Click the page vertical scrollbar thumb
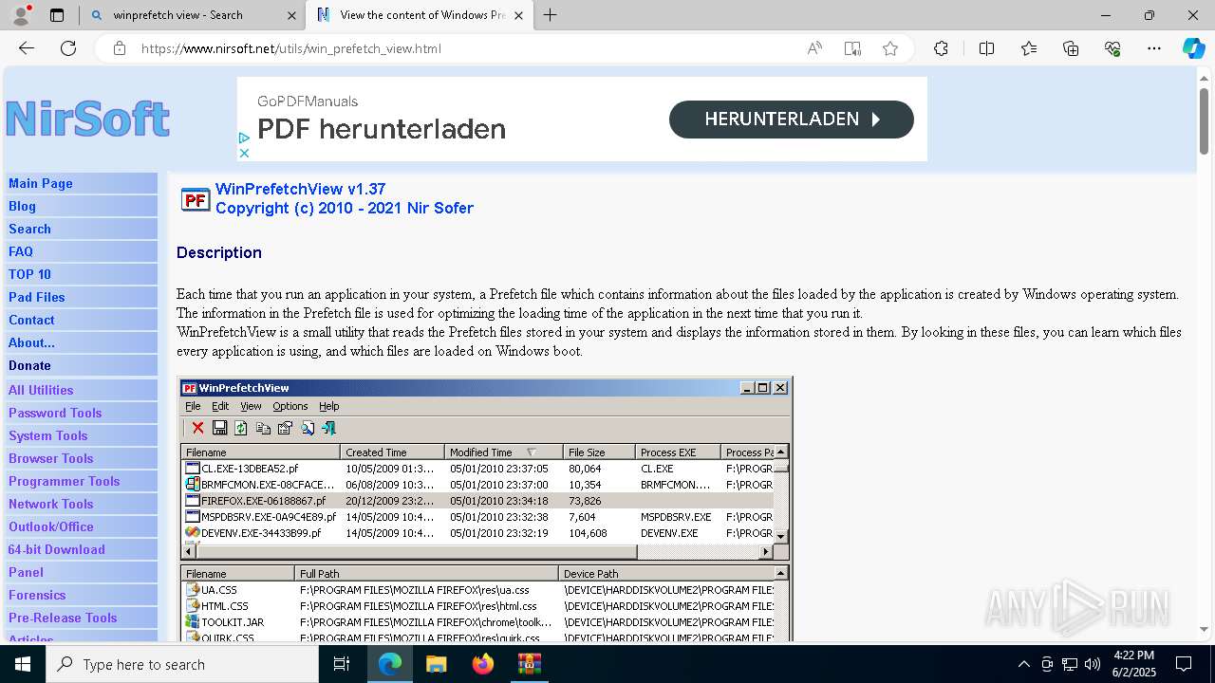1215x683 pixels. (x=1204, y=120)
